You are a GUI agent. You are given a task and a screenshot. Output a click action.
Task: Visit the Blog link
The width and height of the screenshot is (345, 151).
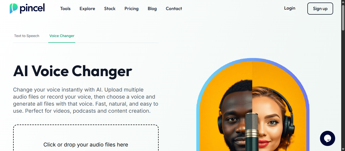152,9
